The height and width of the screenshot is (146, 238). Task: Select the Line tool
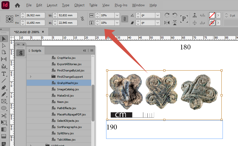[4, 81]
